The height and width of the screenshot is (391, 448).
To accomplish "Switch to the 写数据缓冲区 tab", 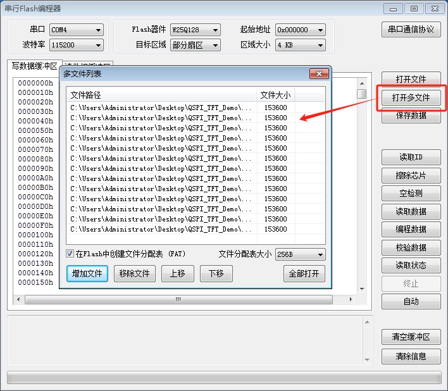I will coord(35,66).
